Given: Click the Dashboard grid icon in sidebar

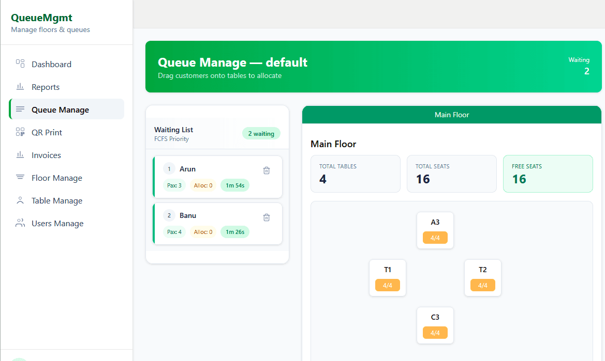Looking at the screenshot, I should (20, 64).
